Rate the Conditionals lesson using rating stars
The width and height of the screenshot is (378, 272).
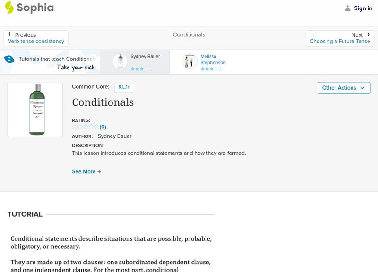pos(86,127)
